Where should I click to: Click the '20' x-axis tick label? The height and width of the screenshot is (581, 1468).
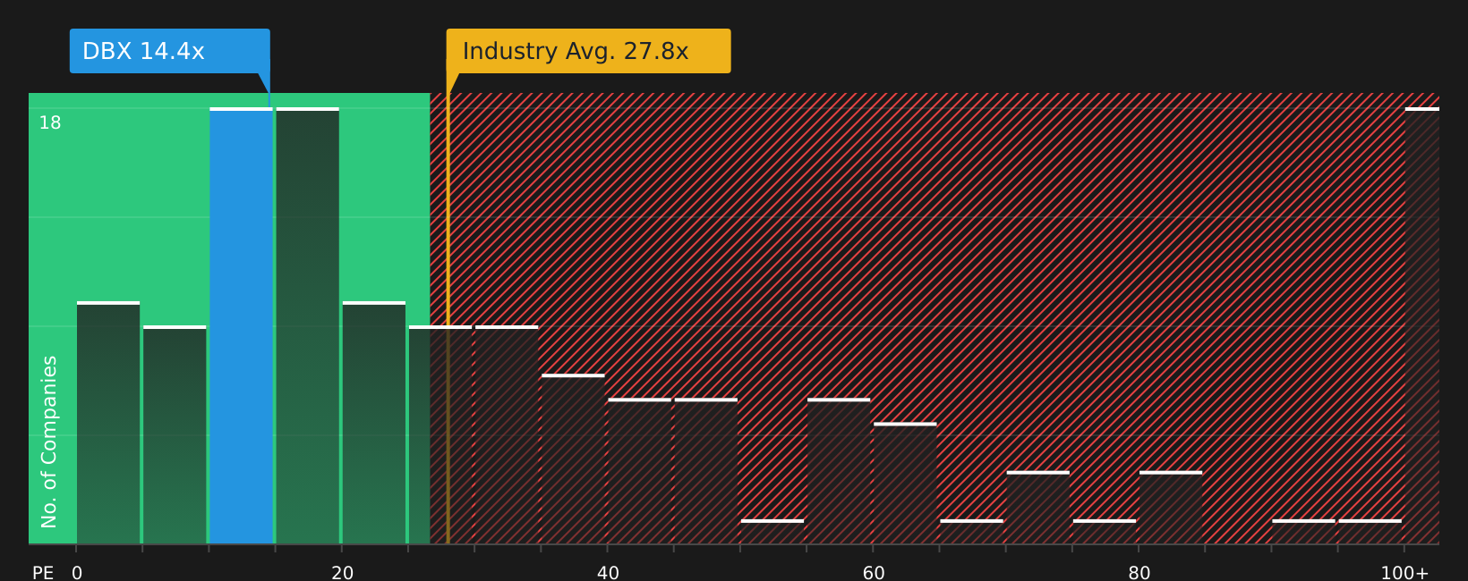pos(343,573)
